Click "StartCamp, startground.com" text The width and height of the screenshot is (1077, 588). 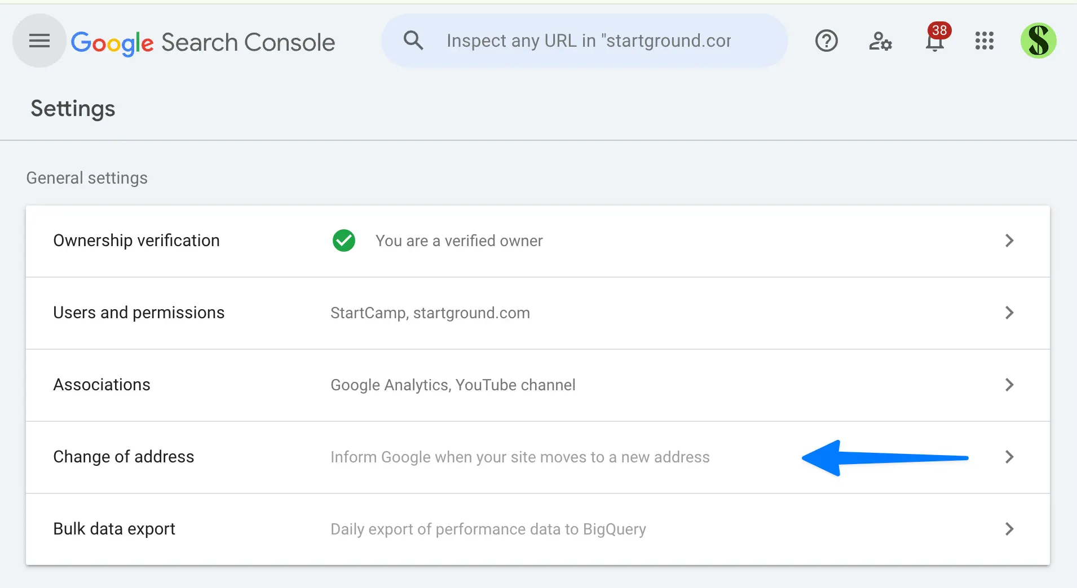430,313
